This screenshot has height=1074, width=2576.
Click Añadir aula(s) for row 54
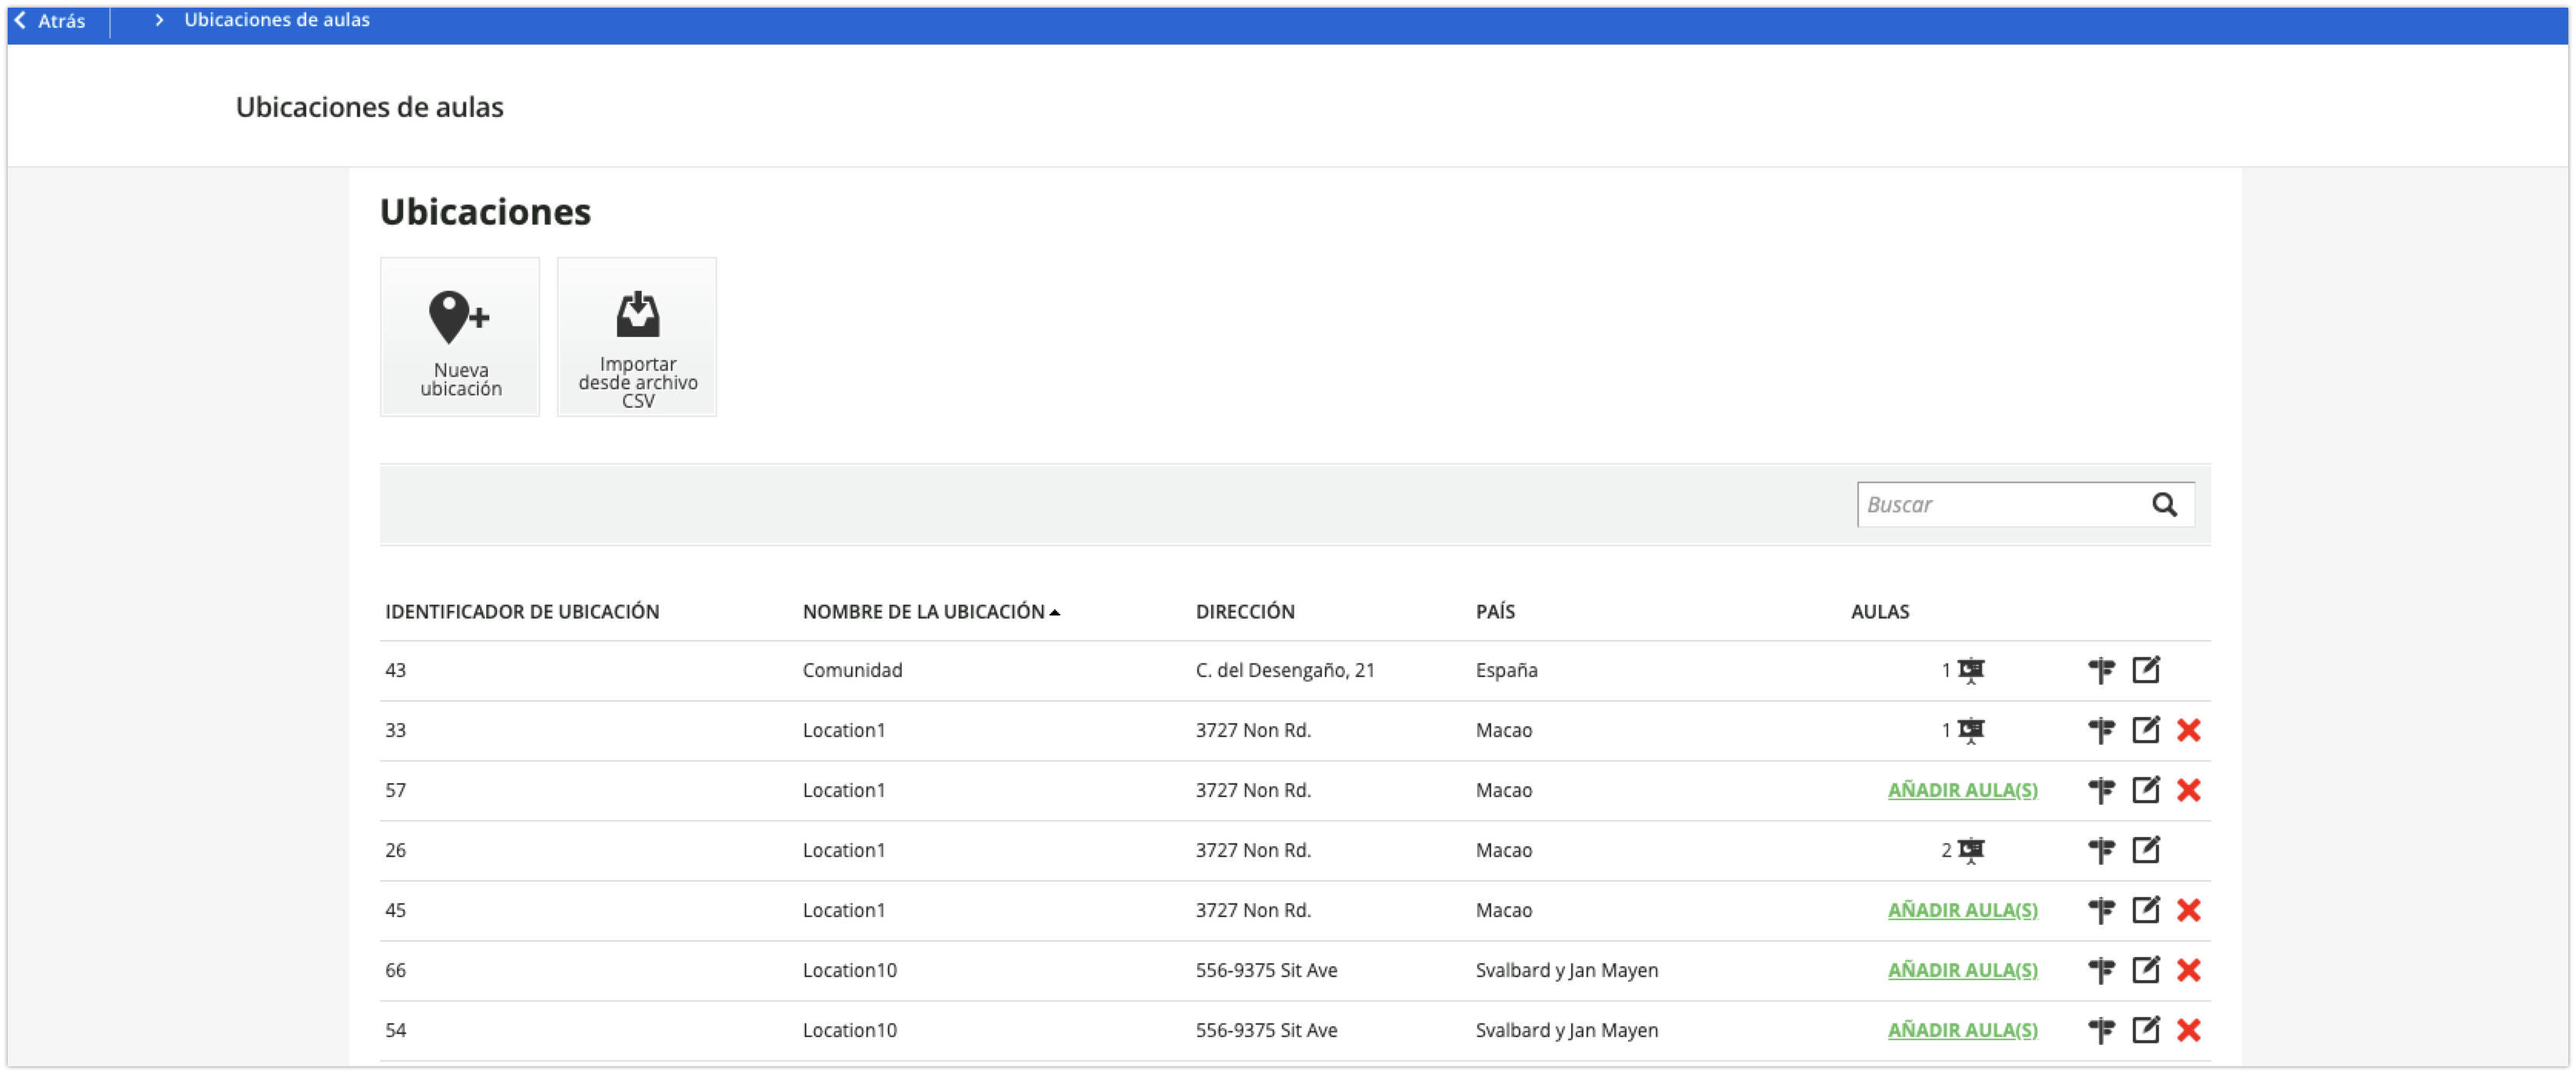tap(1962, 1030)
